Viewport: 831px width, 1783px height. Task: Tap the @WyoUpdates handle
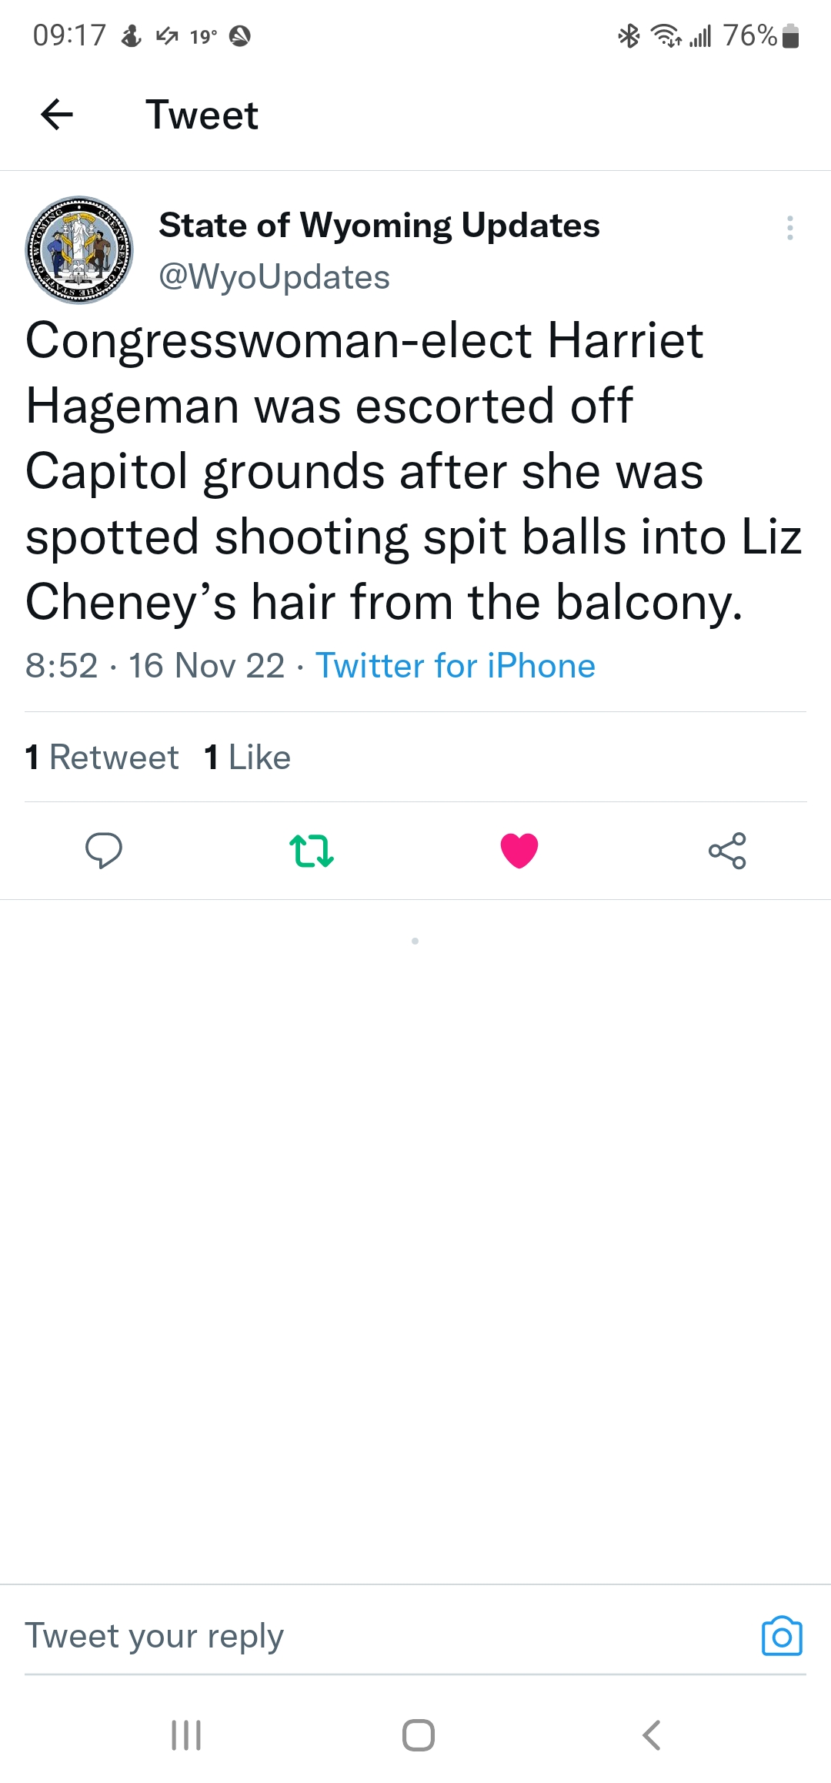click(x=274, y=277)
